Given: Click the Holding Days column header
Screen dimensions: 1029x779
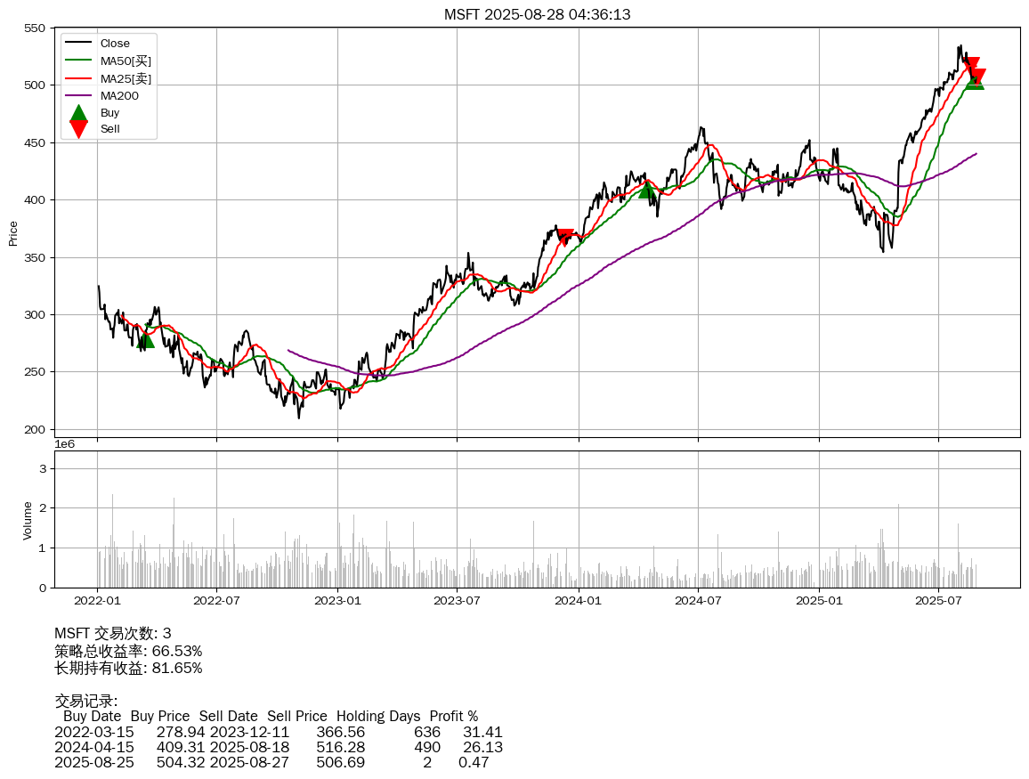Looking at the screenshot, I should [377, 716].
